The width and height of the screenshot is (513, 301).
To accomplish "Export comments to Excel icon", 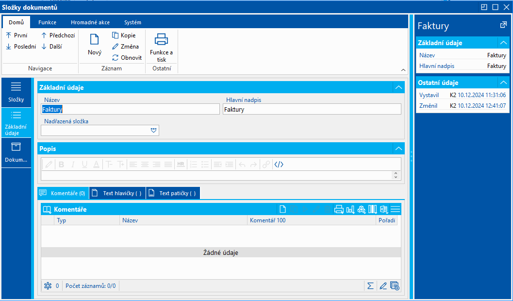I will pos(384,209).
